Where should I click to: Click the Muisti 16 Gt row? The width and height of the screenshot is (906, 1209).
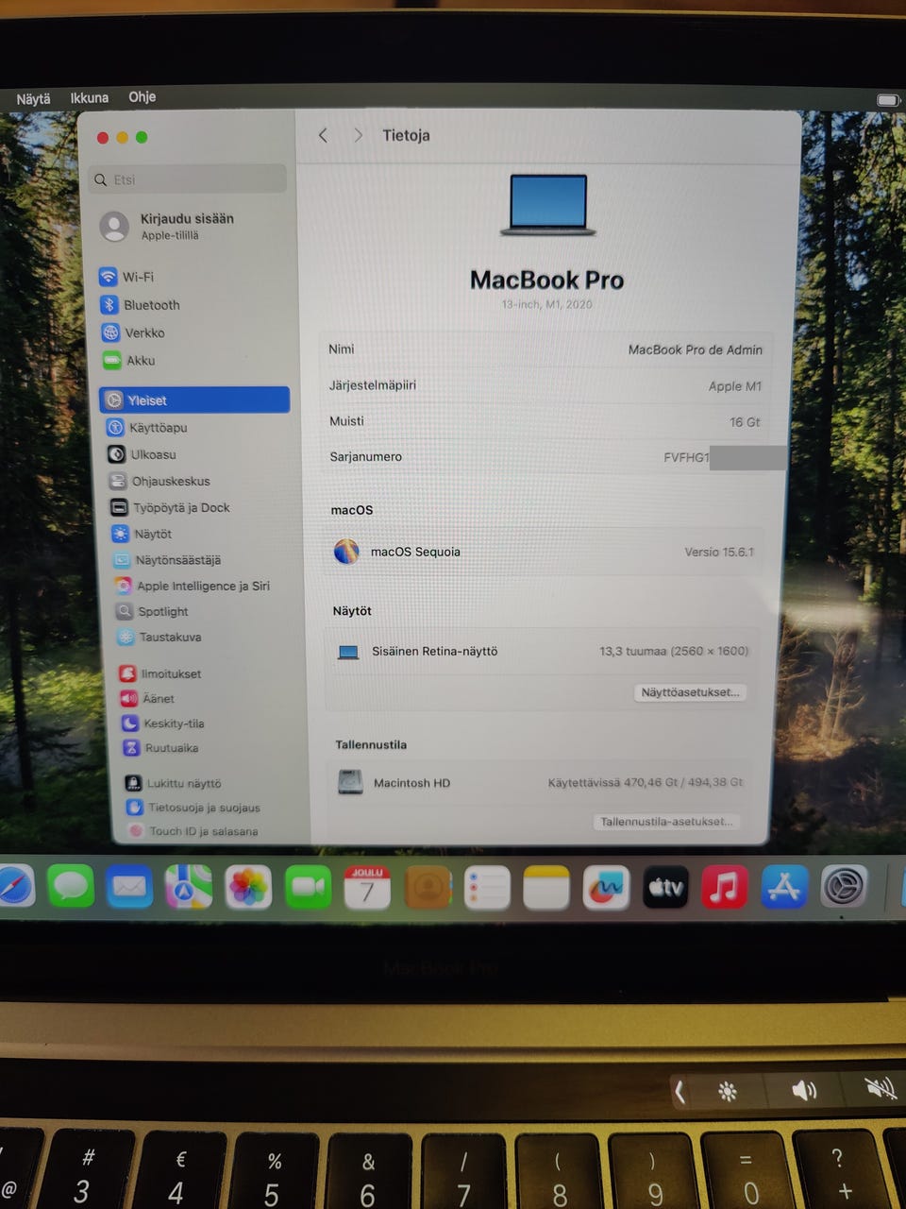tap(546, 421)
